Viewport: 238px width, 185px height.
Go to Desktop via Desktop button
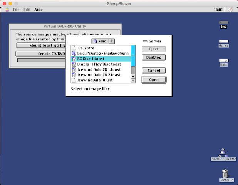[154, 57]
